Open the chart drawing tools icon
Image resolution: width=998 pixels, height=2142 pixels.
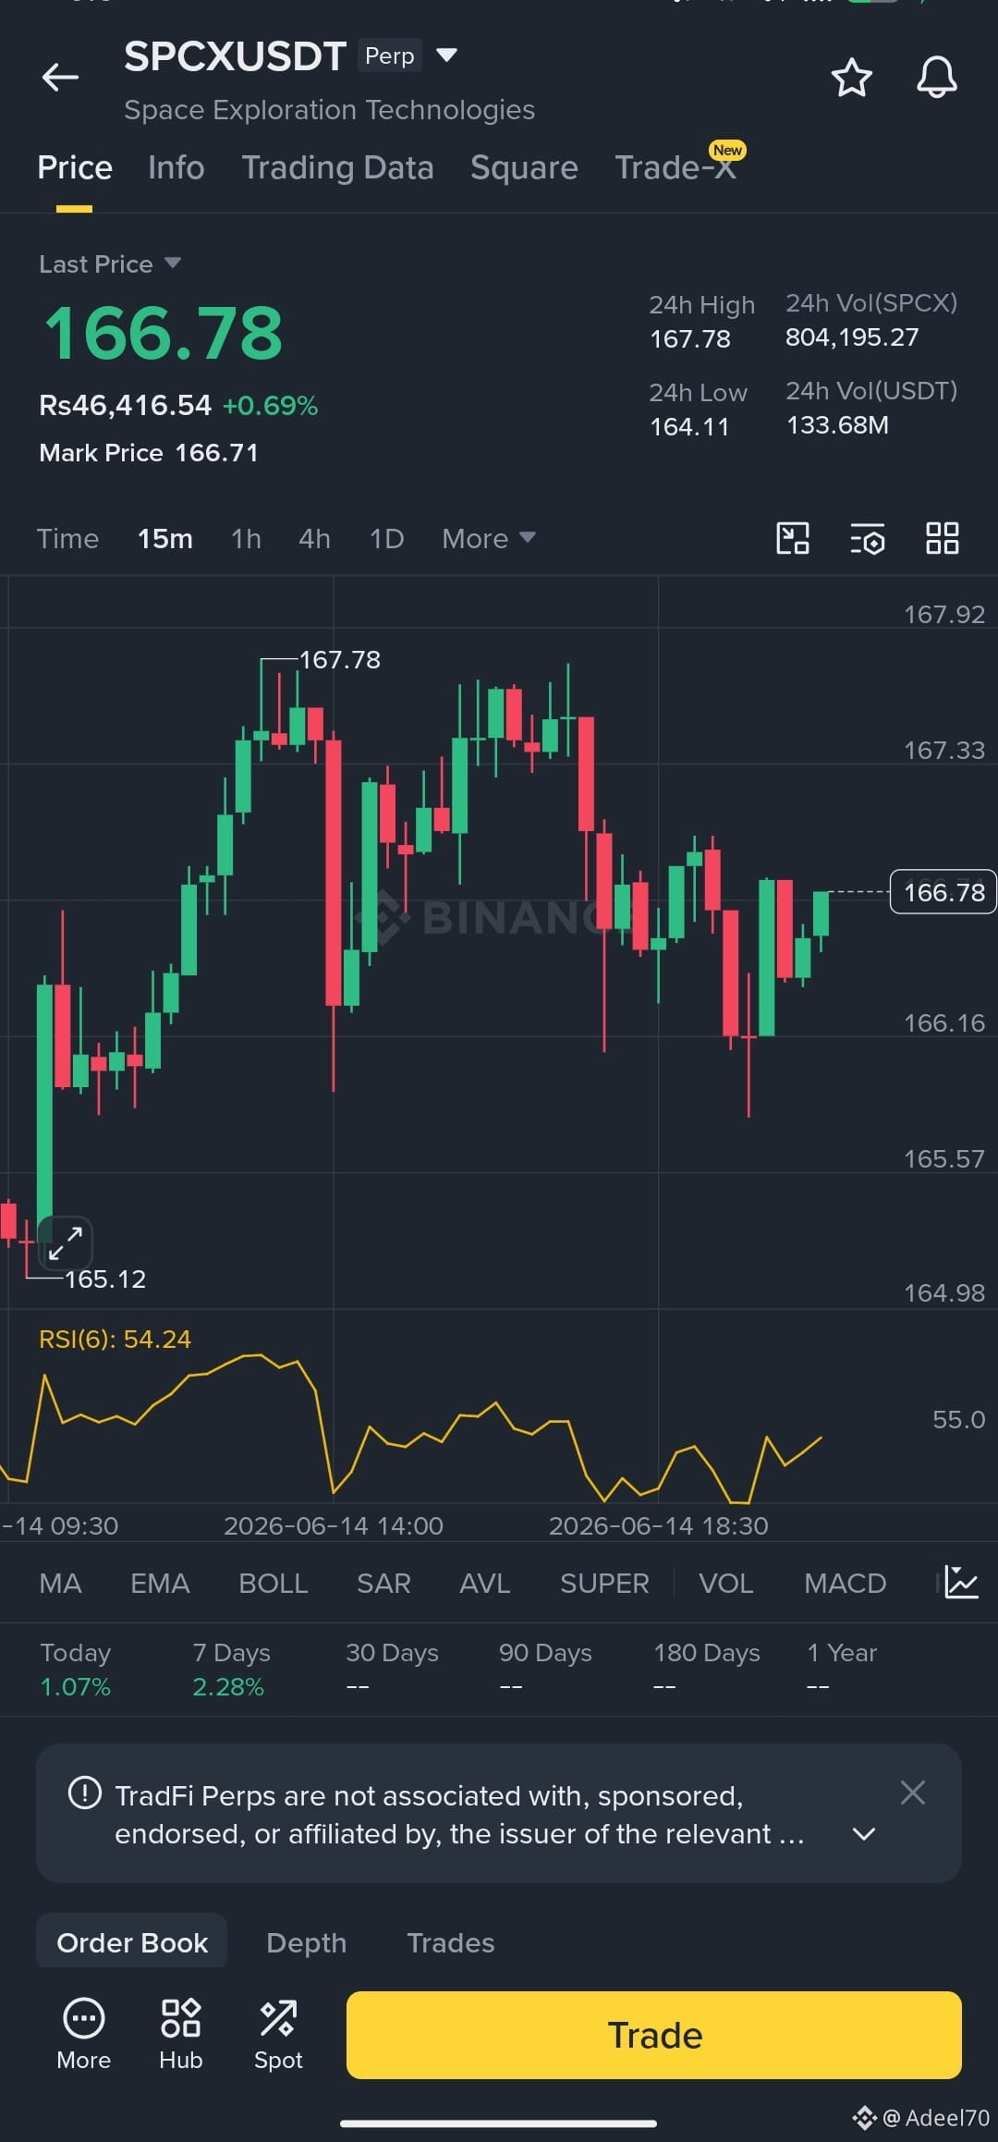pos(793,538)
